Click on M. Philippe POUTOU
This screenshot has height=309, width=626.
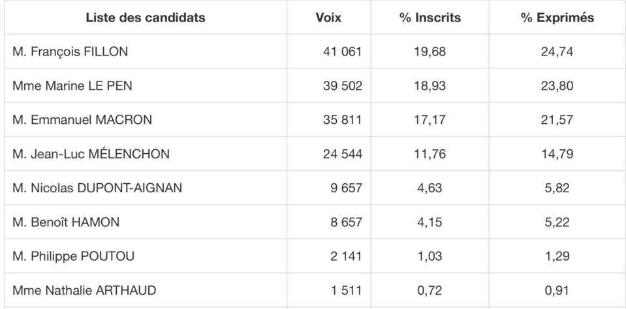73,256
